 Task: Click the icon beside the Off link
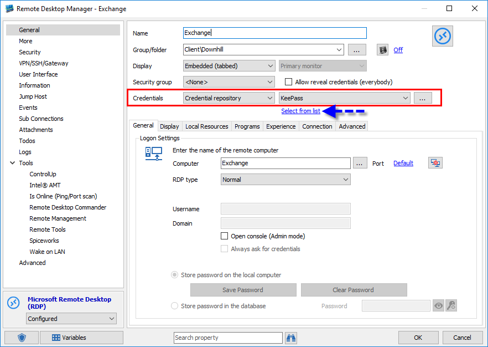tap(382, 50)
